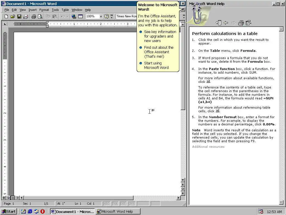
Task: Click the Insert Hyperlink globe icon
Action: 74,17
